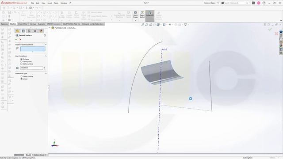Open top task pane tab icon
The height and width of the screenshot is (159, 283).
(281, 32)
